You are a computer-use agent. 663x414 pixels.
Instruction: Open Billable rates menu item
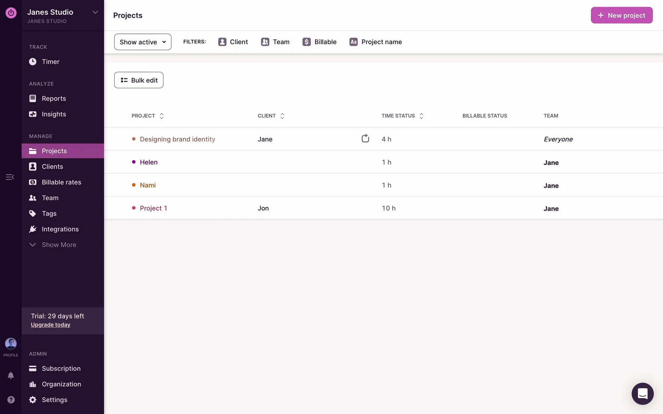click(x=61, y=182)
